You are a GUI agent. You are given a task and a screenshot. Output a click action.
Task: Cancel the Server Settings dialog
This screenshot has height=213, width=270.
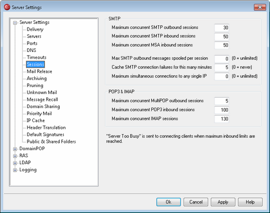click(x=196, y=202)
